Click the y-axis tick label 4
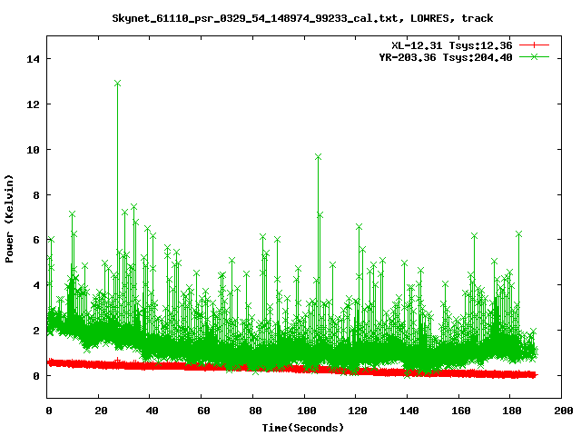Screen dimensions: 581x436 click(x=36, y=285)
